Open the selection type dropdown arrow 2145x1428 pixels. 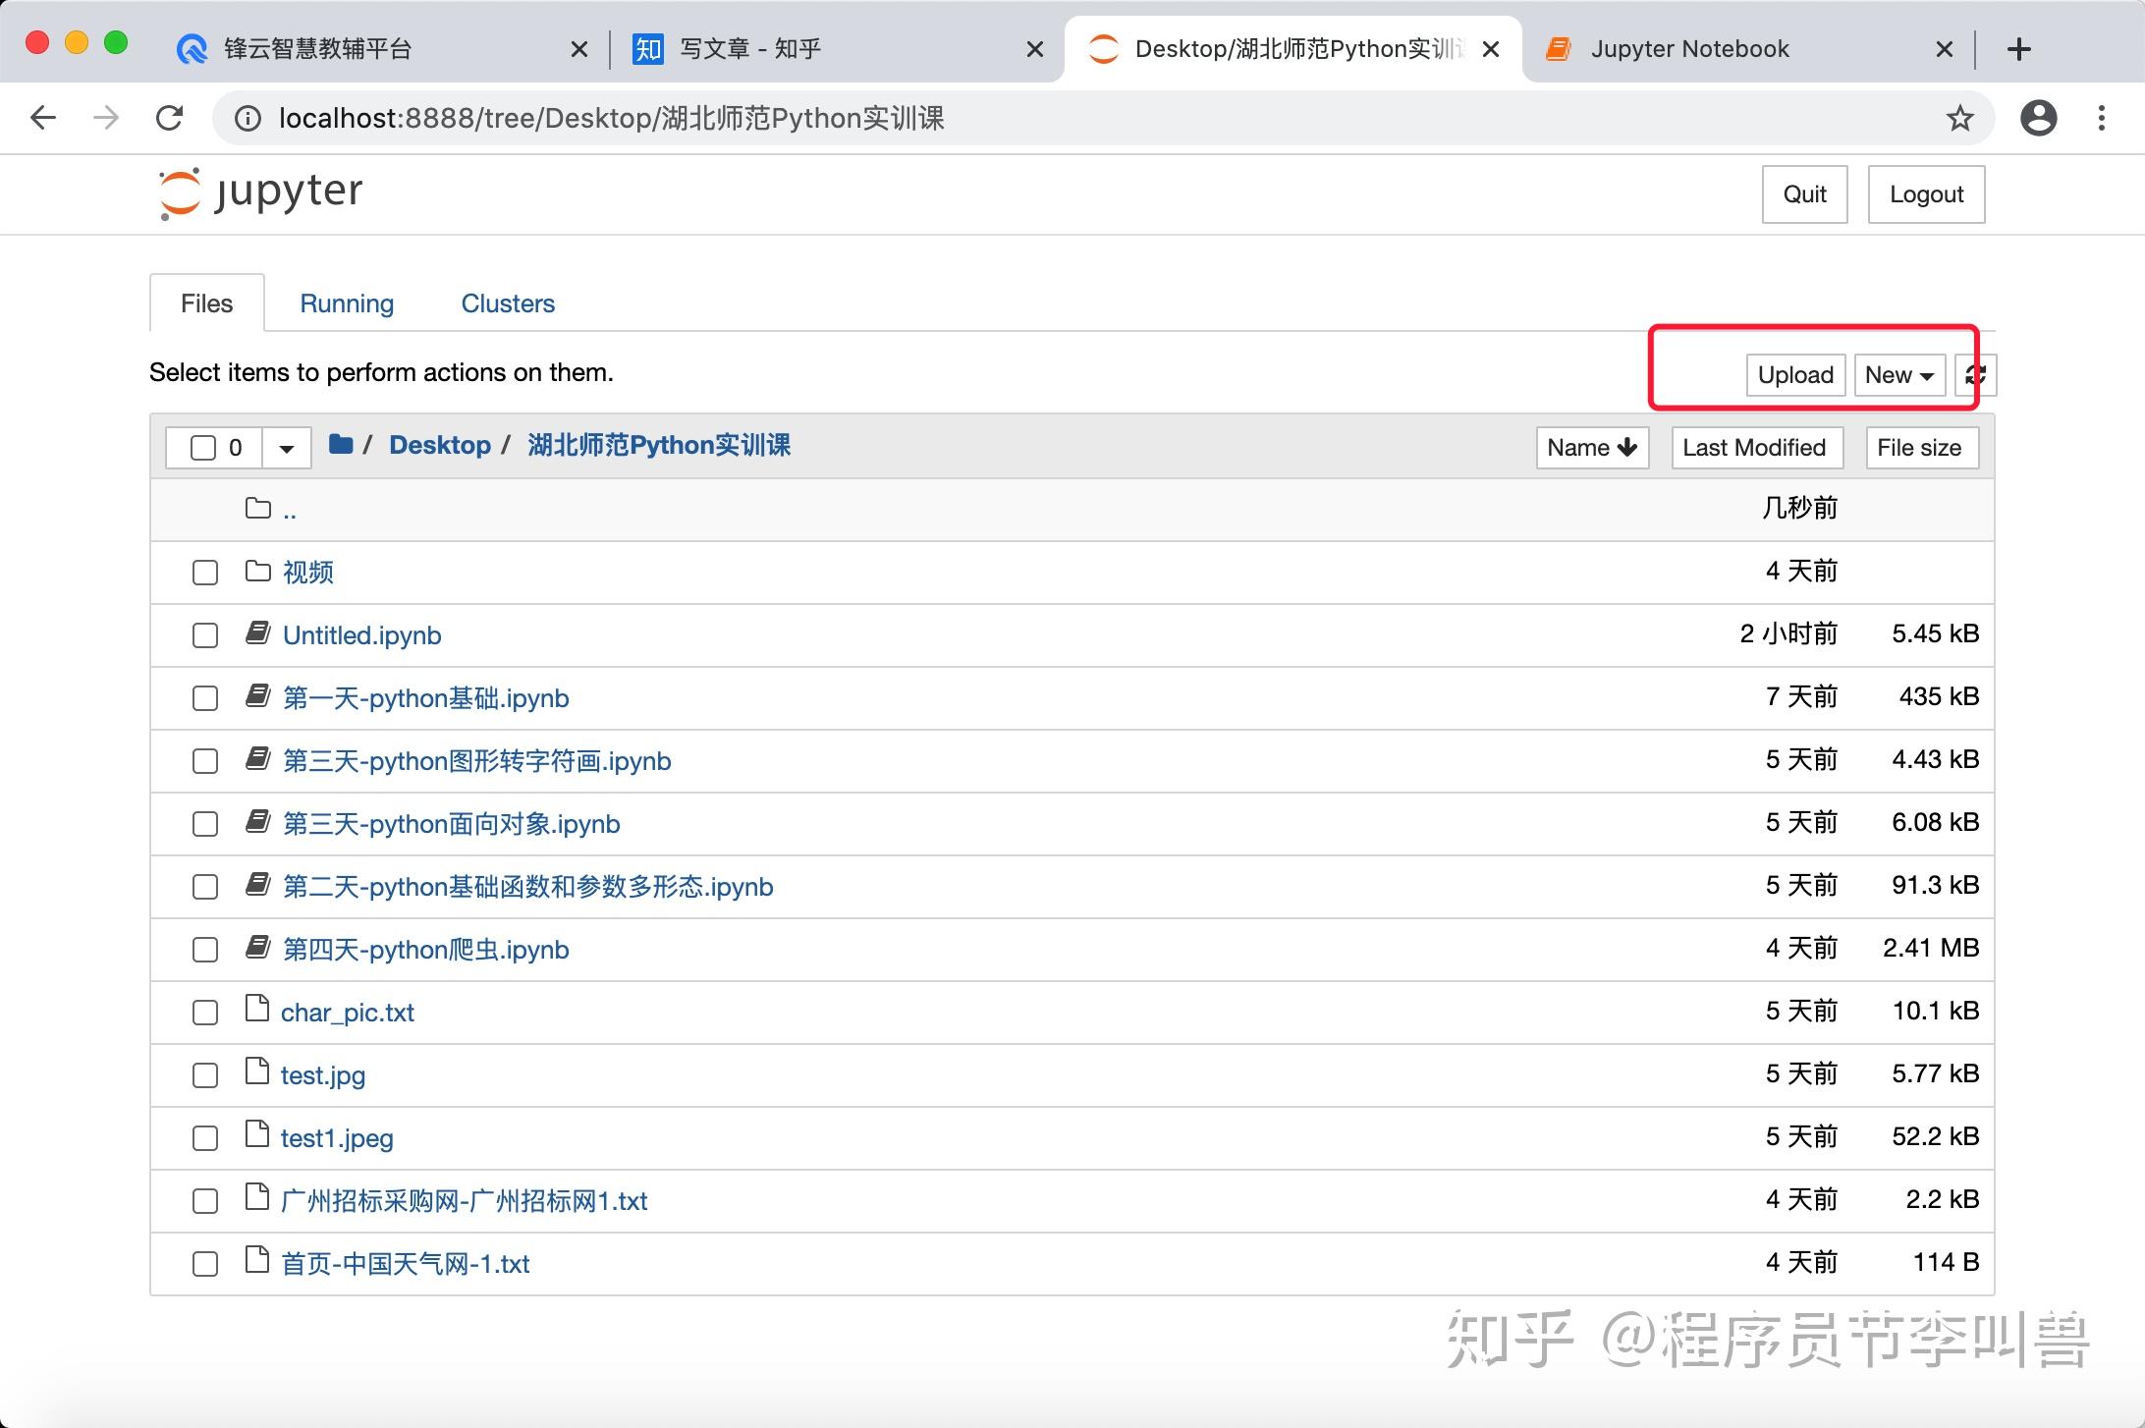[287, 448]
